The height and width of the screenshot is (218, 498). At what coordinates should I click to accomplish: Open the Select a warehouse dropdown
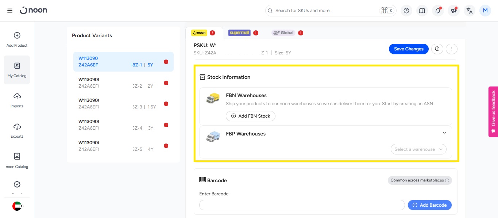click(418, 149)
